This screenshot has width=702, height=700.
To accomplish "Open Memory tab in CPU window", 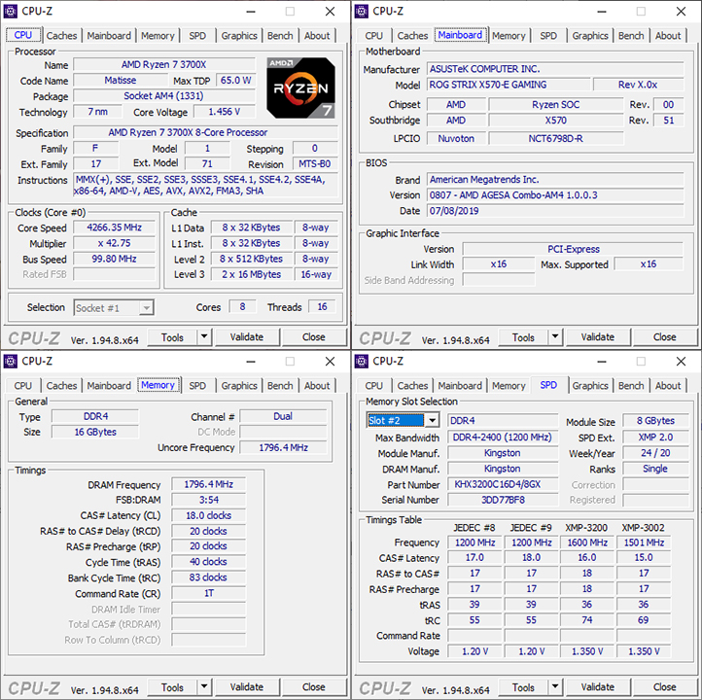I will [x=158, y=35].
